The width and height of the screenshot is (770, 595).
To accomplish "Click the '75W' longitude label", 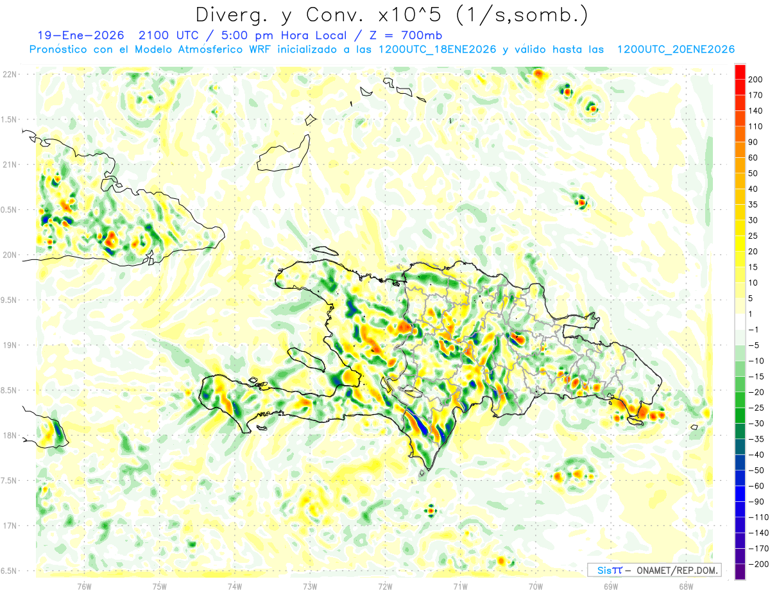I will click(x=160, y=585).
